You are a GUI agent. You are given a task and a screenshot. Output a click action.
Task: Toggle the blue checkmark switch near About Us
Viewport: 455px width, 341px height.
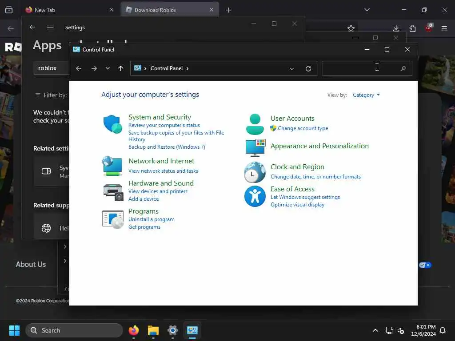(425, 265)
